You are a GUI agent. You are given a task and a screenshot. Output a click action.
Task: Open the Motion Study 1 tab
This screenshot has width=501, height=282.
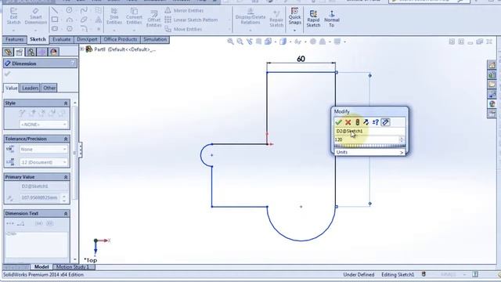tap(73, 266)
